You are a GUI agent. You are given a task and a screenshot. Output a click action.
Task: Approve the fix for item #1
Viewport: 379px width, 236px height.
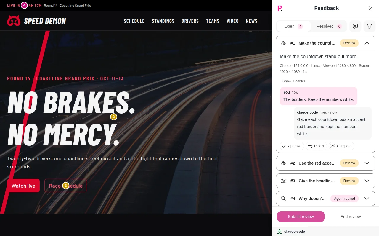coord(292,146)
